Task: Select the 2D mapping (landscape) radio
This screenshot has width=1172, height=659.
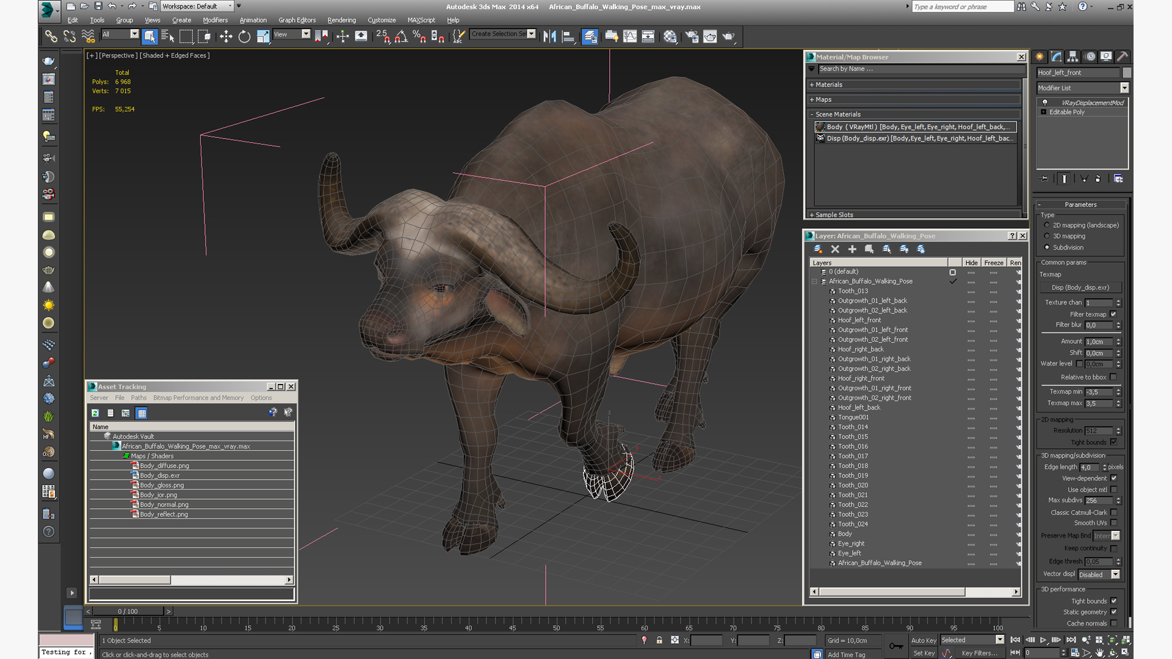Action: pos(1047,225)
